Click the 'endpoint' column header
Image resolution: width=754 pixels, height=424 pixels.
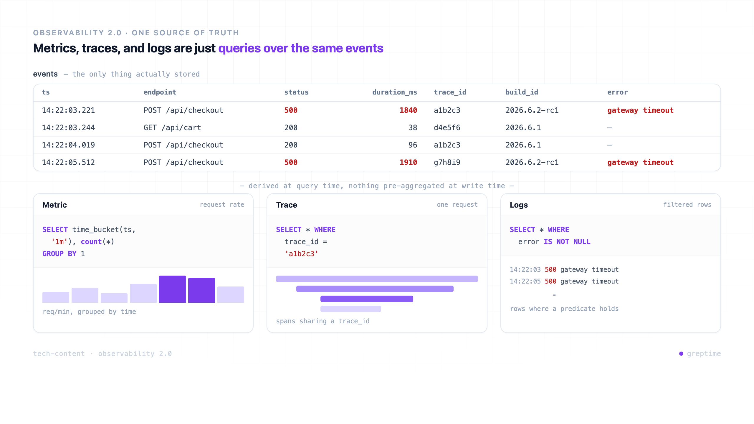tap(160, 92)
